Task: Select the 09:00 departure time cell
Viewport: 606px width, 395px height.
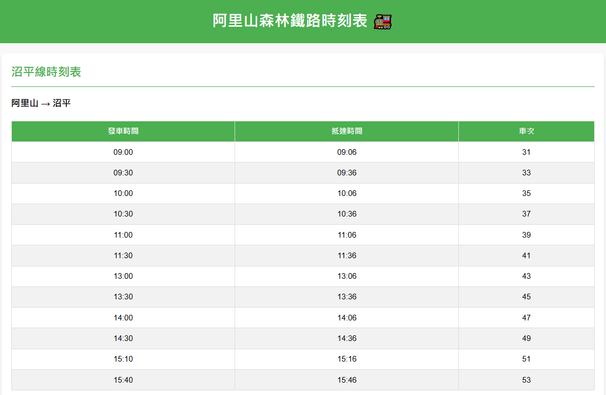Action: click(123, 152)
